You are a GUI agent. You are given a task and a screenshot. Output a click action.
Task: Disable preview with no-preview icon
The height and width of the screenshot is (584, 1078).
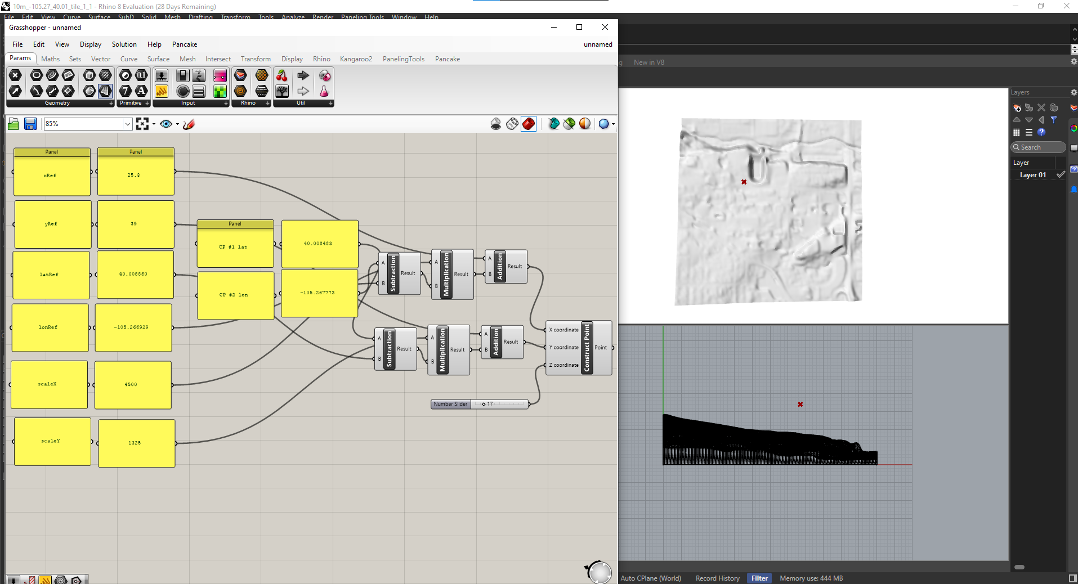pos(496,124)
